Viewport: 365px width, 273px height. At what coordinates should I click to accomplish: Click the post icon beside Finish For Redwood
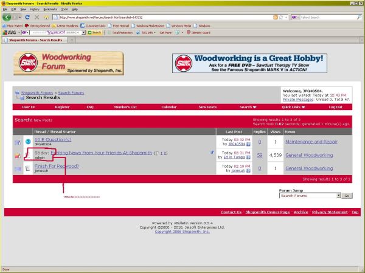point(28,168)
